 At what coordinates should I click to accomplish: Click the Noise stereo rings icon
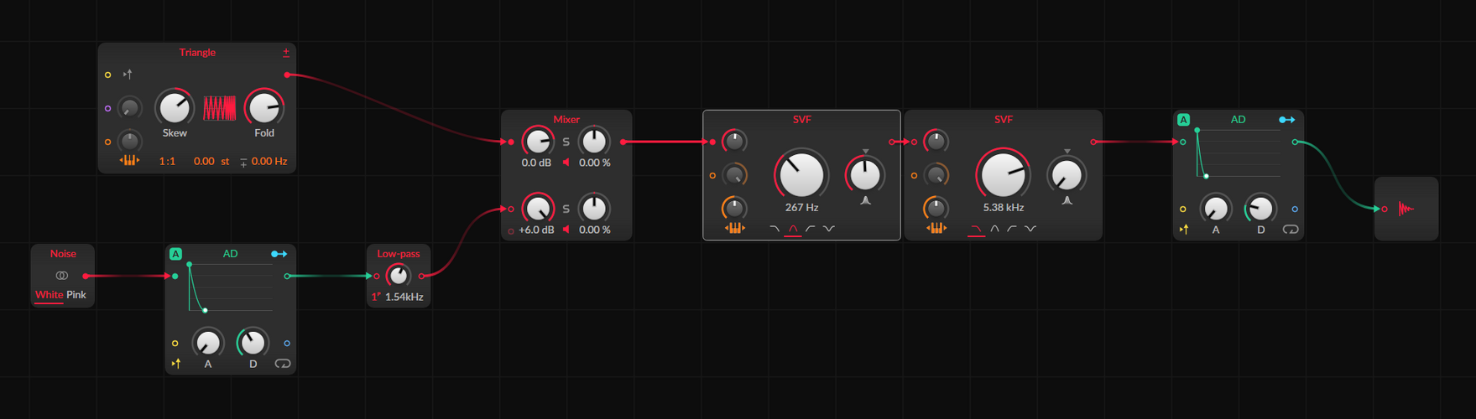[62, 276]
